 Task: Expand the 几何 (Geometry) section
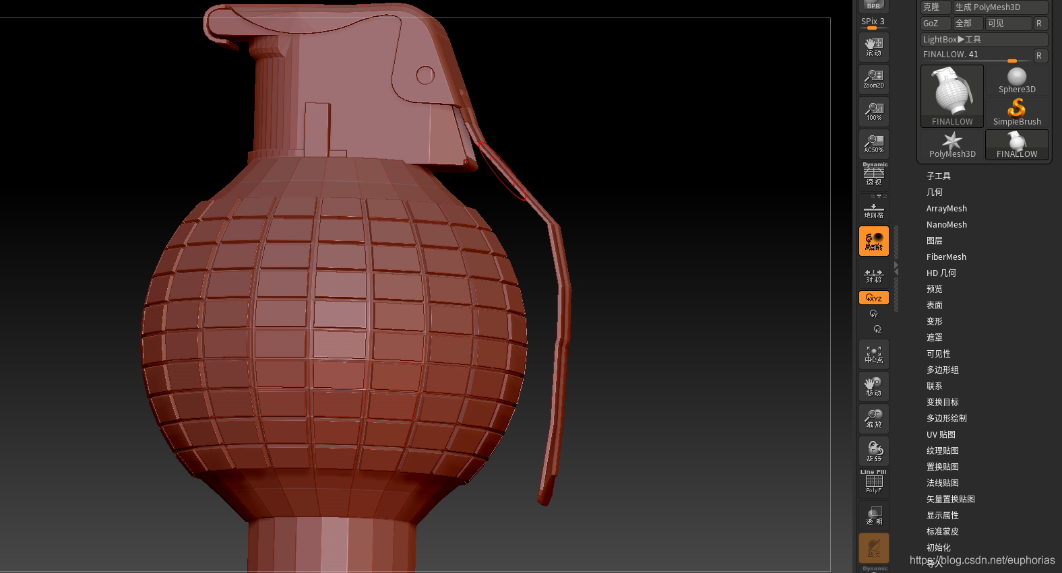[x=935, y=192]
